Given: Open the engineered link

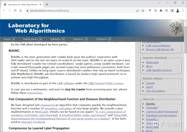Looking at the screenshot, I should 47,105.
